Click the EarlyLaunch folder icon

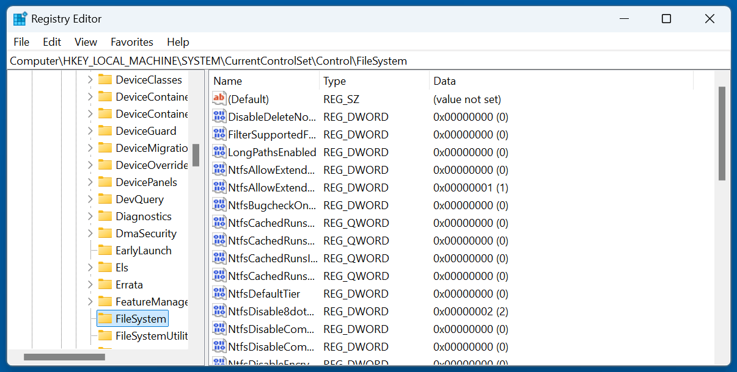pos(105,251)
